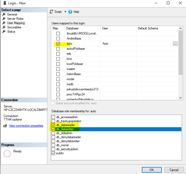Click the Script toolbar icon
Image resolution: width=186 pixels, height=174 pixels.
click(52, 12)
